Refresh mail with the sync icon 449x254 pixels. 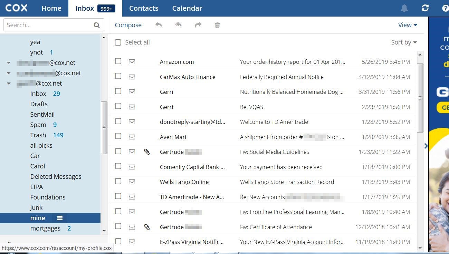[425, 8]
